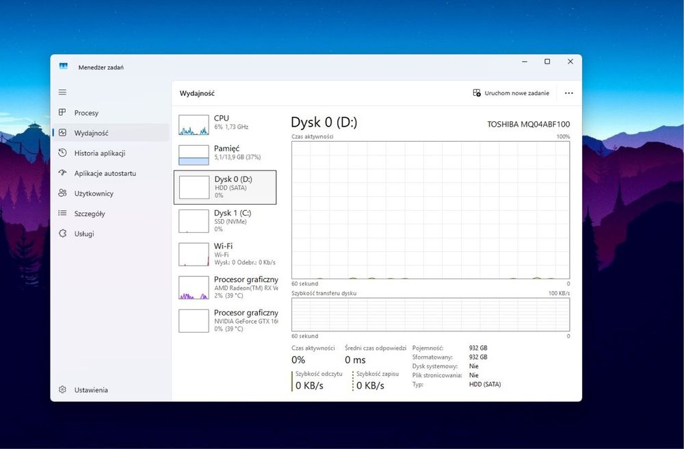Click the Szybkość zapisu write speed value
This screenshot has width=684, height=449.
click(x=370, y=385)
